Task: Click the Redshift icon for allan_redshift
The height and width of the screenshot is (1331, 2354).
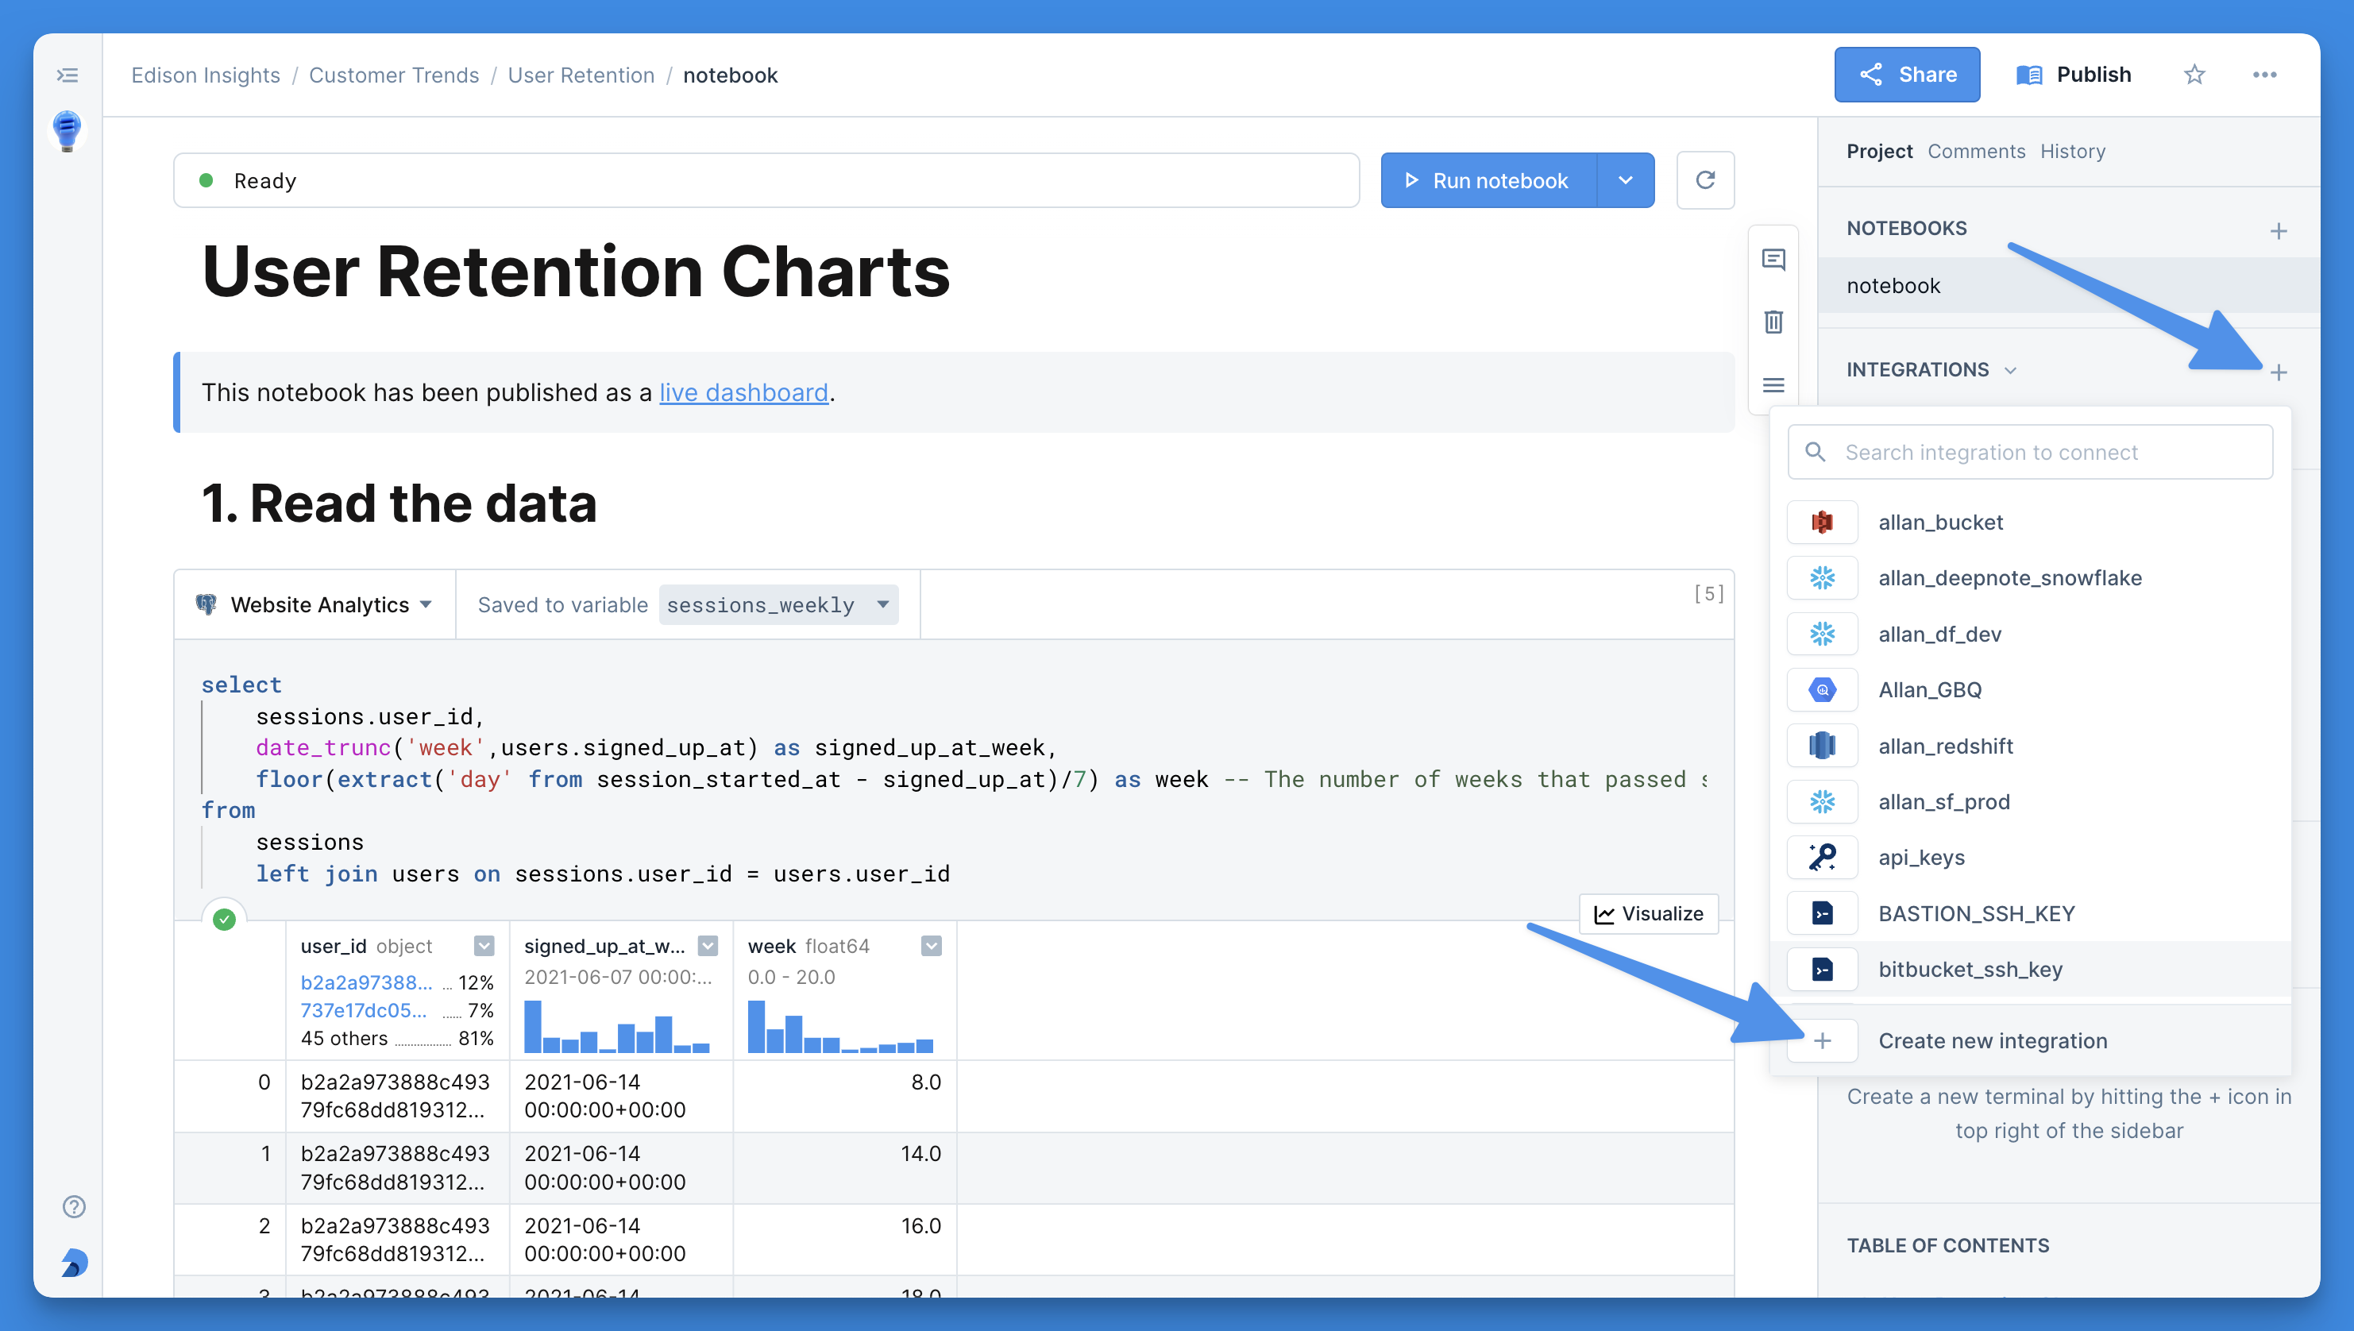Action: 1822,746
